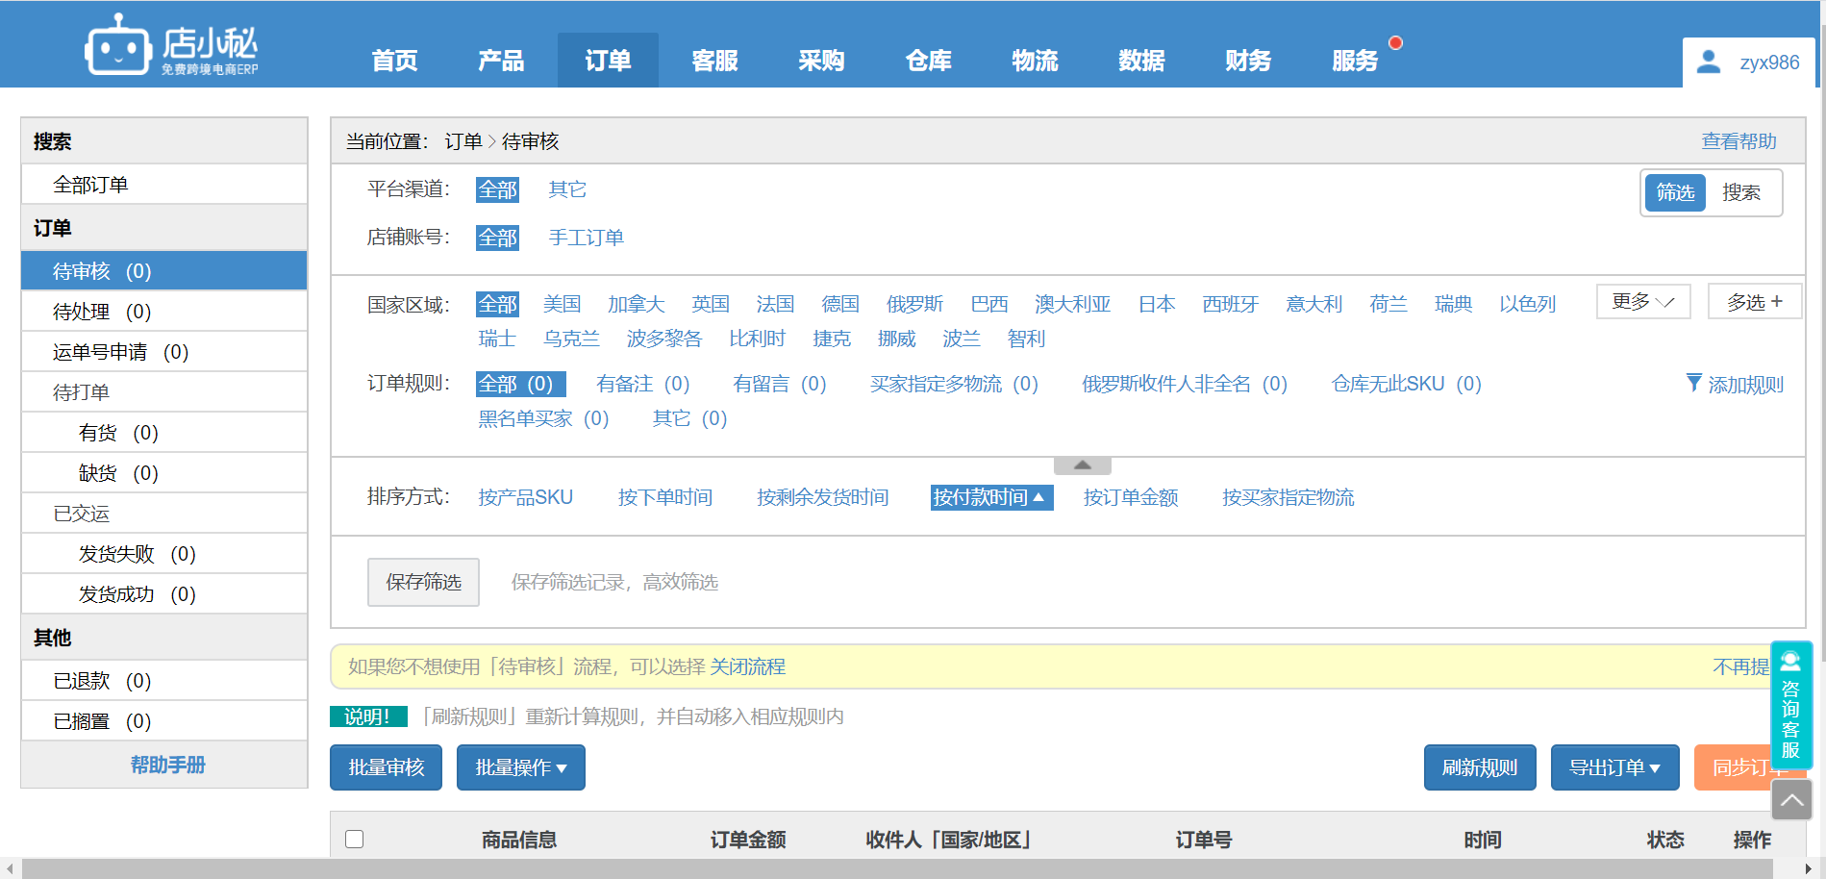This screenshot has width=1826, height=879.
Task: Select rule 买家指定多物流 (0)
Action: pos(954,384)
